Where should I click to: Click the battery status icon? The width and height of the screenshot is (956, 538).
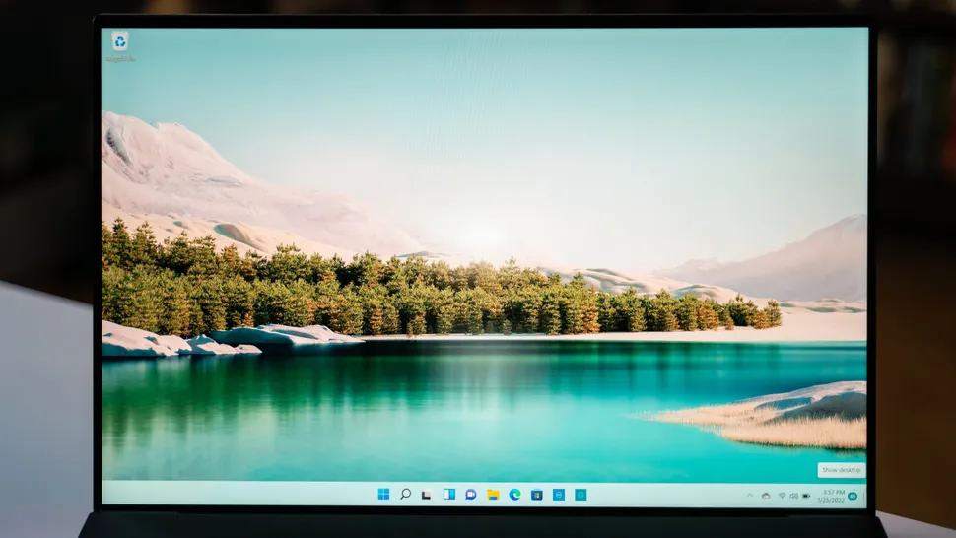tap(806, 495)
